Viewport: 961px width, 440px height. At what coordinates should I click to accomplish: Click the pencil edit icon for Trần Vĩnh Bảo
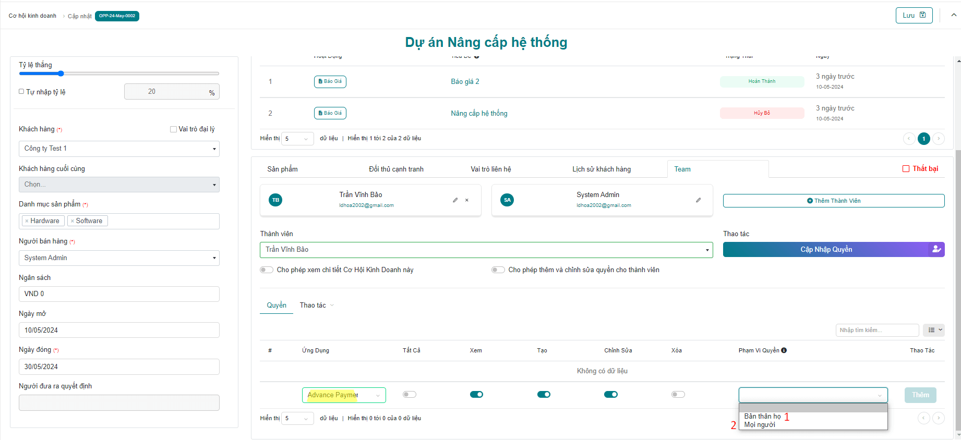[x=455, y=200]
